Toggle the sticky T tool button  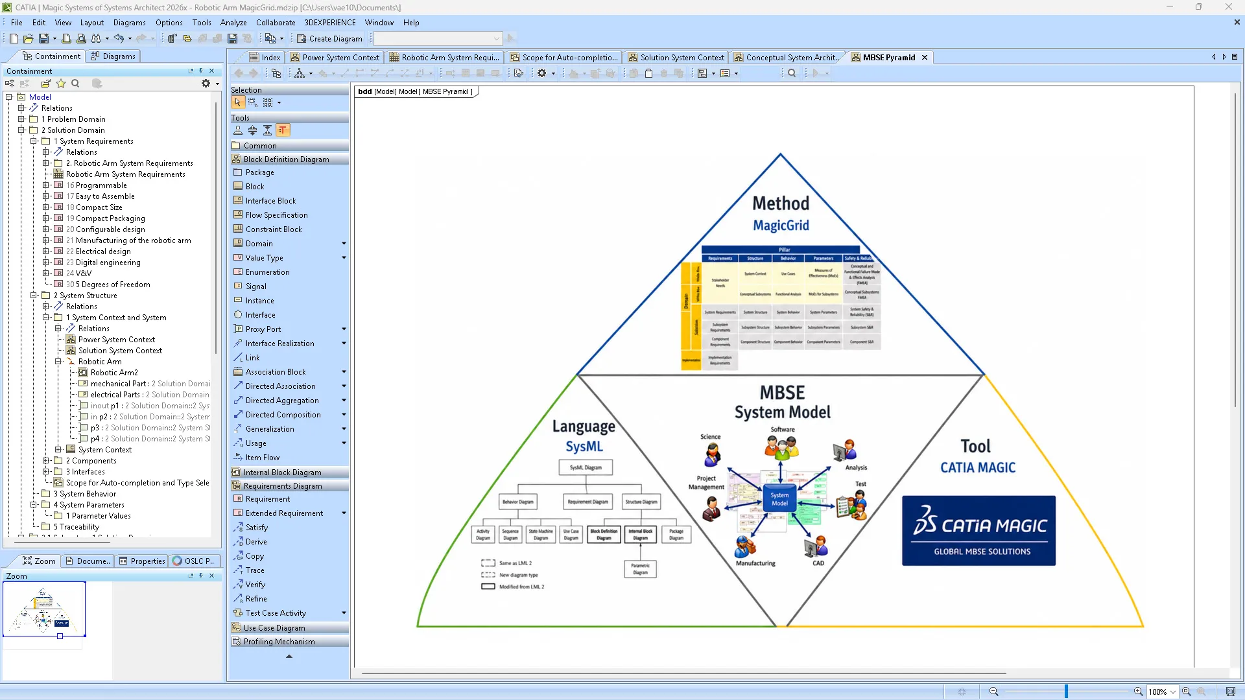pyautogui.click(x=282, y=130)
